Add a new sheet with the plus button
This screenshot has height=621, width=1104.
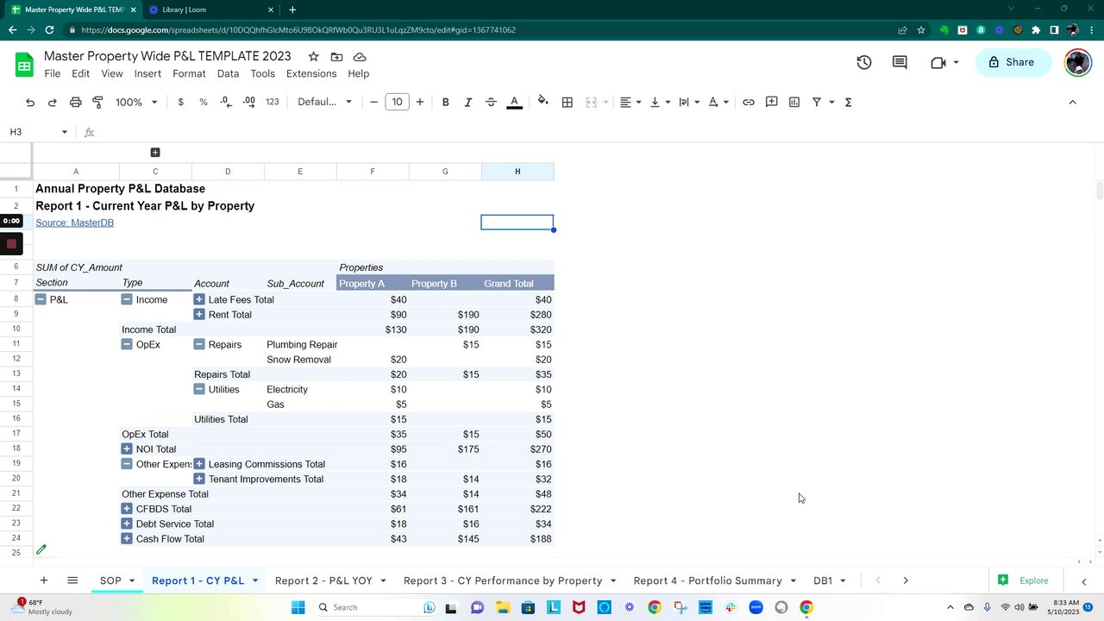point(43,580)
